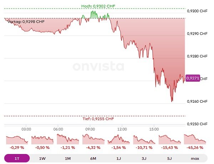214x164 pixels.
Task: Select the mini chart with -1,21 %
Action: click(x=68, y=139)
